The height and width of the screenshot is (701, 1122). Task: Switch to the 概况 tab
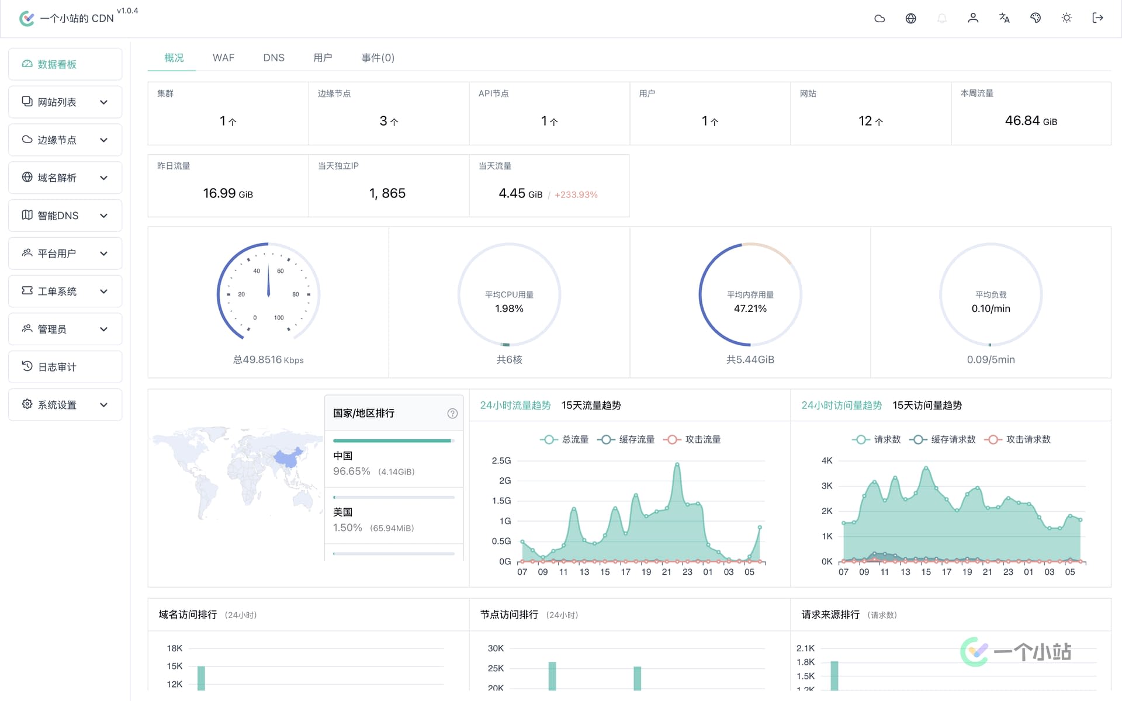(x=174, y=57)
